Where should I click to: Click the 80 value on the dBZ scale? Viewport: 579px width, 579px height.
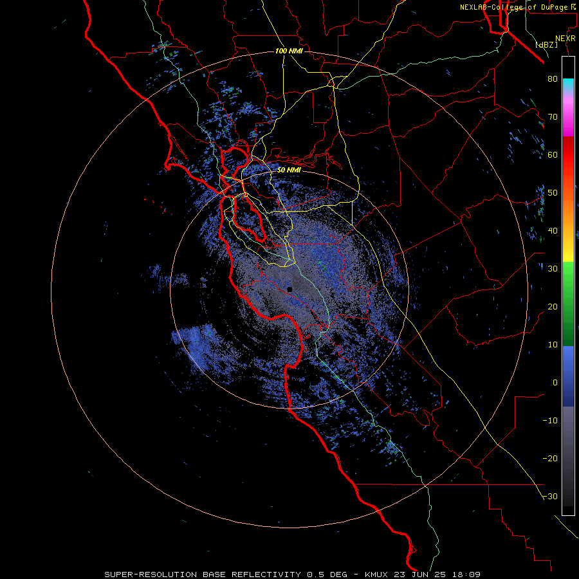coord(553,79)
